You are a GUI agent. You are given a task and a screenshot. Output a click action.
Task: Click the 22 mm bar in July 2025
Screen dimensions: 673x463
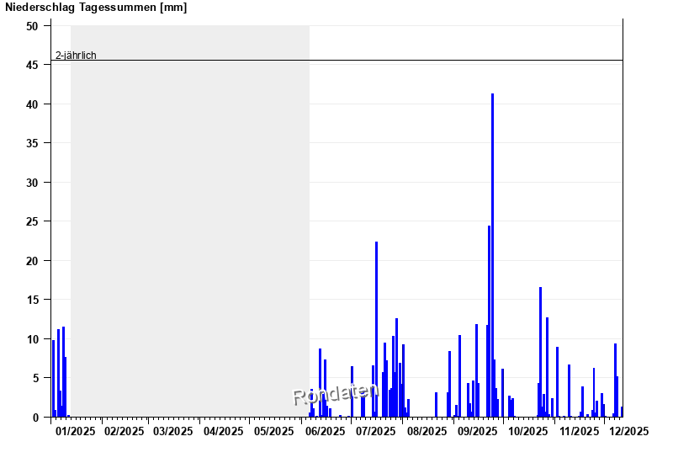(x=376, y=328)
